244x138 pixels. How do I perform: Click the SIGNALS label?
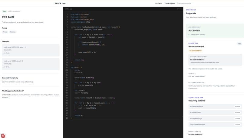click(x=192, y=73)
